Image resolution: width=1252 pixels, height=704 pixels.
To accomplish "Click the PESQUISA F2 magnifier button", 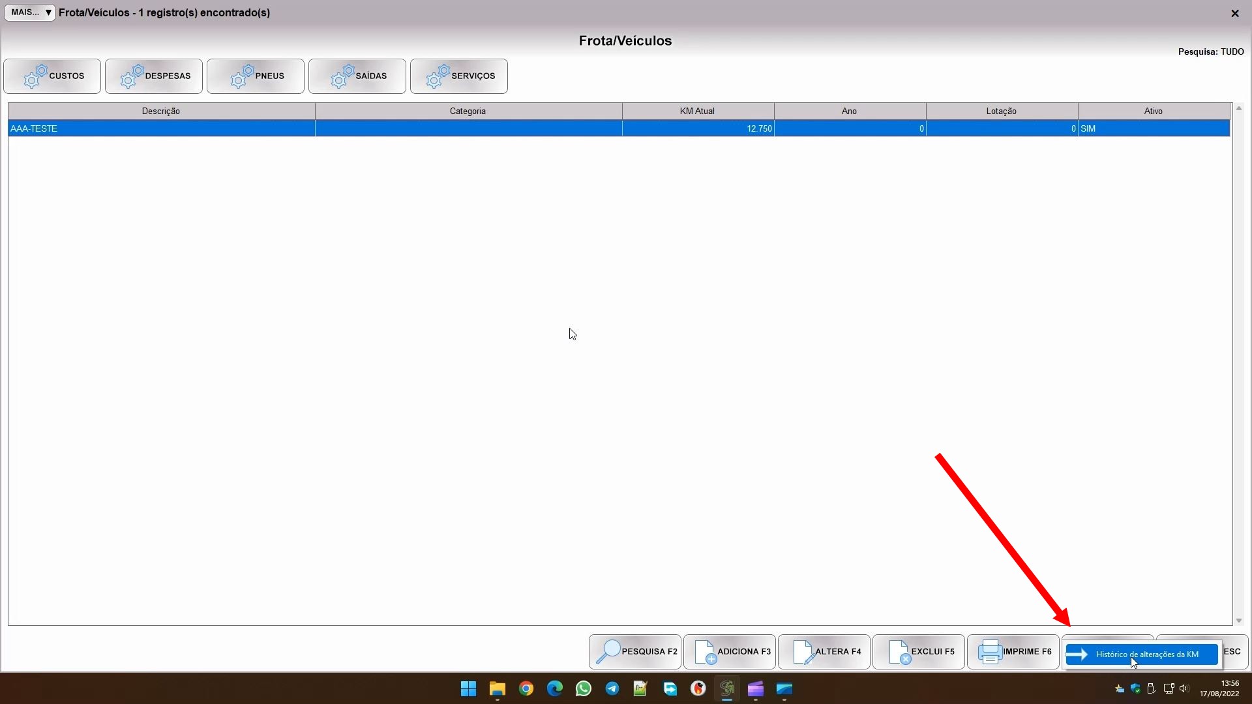I will point(635,652).
